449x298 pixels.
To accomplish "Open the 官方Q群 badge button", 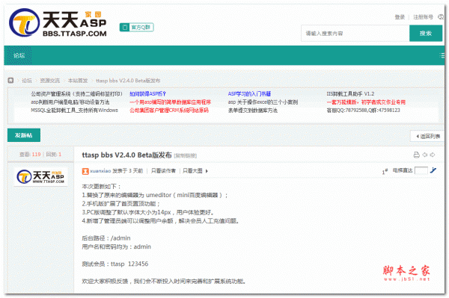I will (137, 27).
